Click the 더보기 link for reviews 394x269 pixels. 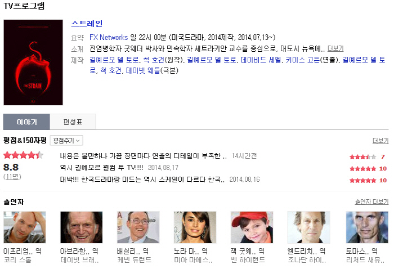pos(380,141)
